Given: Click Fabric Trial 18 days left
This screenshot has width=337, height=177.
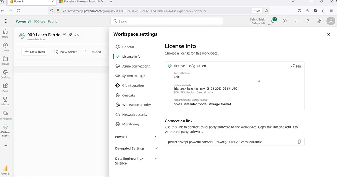Looking at the screenshot, I should point(257,21).
